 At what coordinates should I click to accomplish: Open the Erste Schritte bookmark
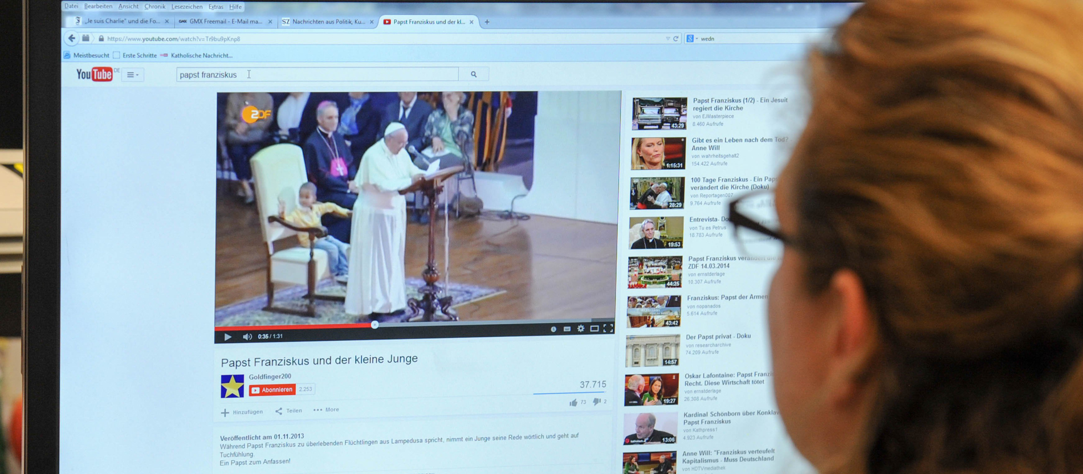[135, 55]
